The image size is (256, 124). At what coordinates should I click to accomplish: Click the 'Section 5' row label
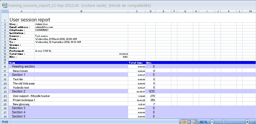click(18, 116)
